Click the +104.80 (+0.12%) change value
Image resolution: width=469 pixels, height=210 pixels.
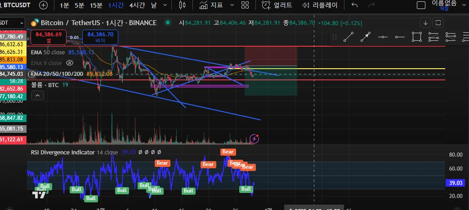click(340, 23)
